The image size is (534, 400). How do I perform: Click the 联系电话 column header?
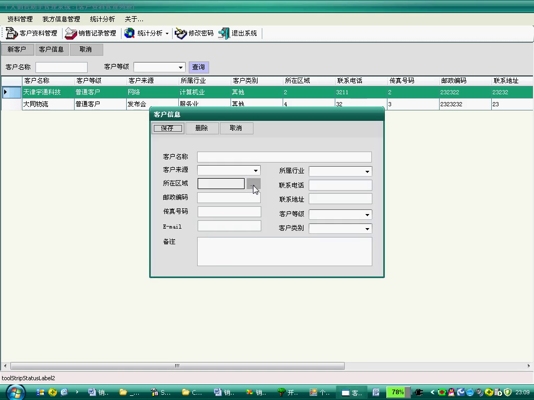click(x=361, y=81)
